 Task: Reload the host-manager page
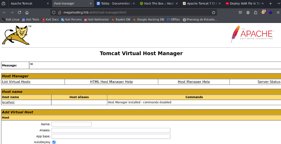click(19, 12)
